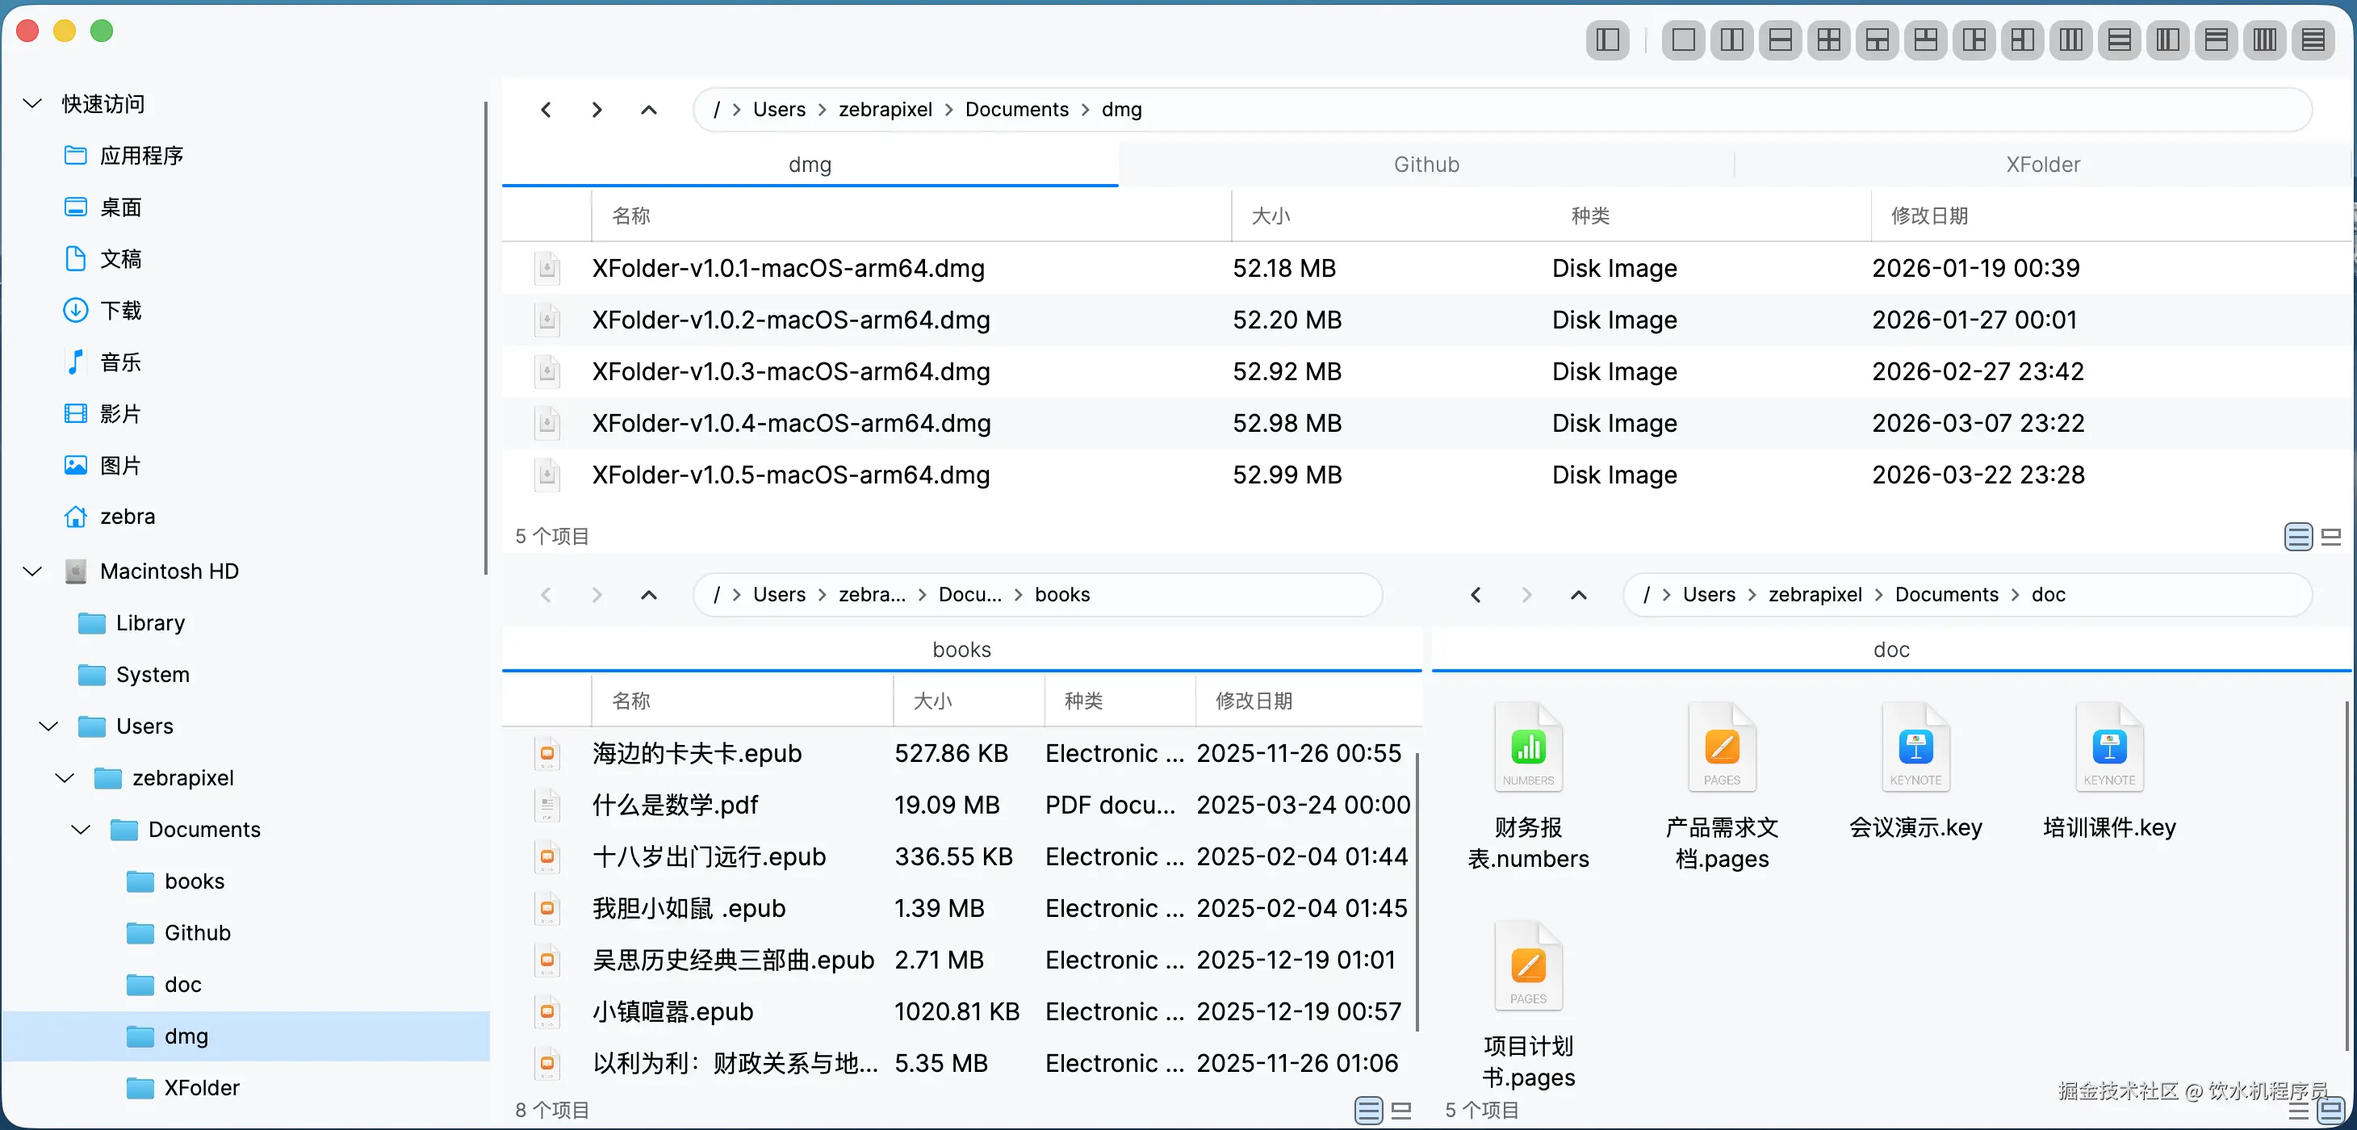This screenshot has height=1130, width=2357.
Task: Select the single-pane layout icon
Action: (x=1683, y=40)
